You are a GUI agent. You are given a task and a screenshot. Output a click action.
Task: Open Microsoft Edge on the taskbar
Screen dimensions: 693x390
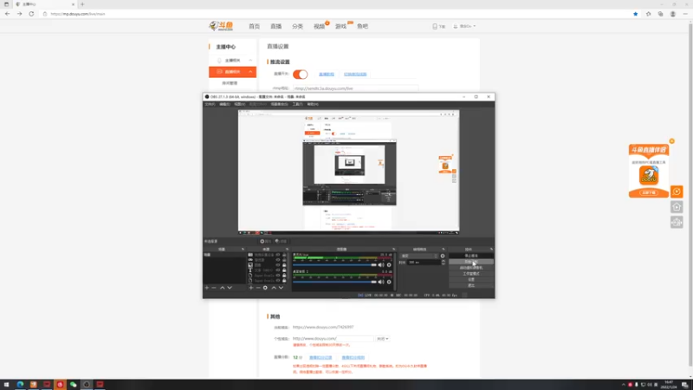20,385
